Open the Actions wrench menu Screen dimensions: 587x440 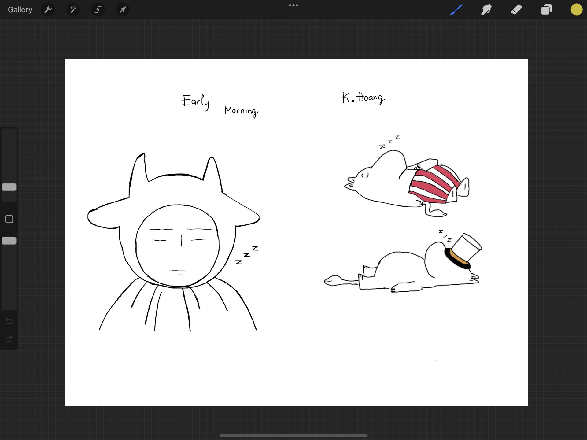click(48, 10)
